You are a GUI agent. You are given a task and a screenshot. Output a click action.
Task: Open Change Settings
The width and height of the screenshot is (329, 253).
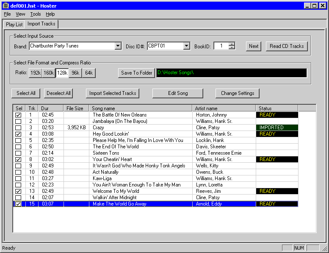pos(238,93)
